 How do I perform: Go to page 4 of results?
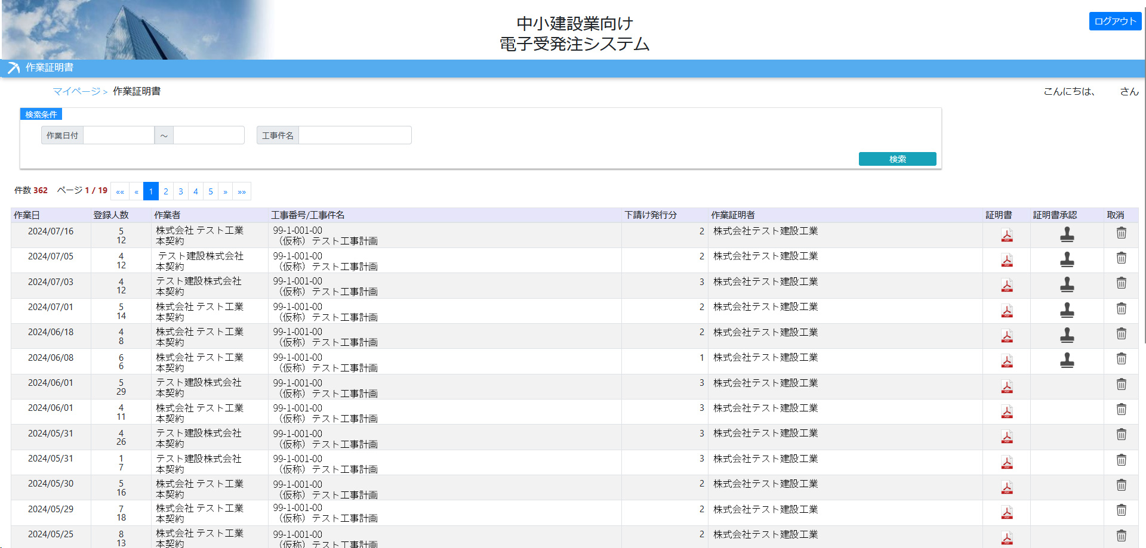196,191
